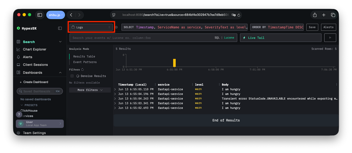This screenshot has width=352, height=153.
Task: Collapse the HyperDX sidebar panel icon
Action: pyautogui.click(x=60, y=28)
